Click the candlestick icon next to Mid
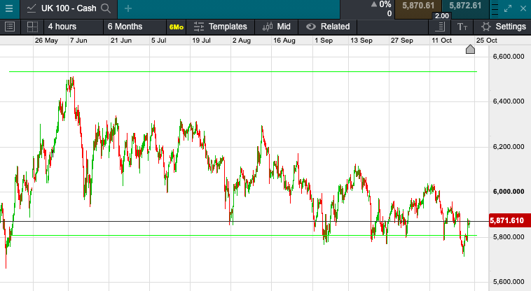531x291 pixels. (x=268, y=27)
